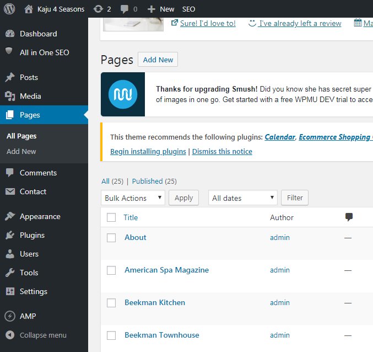Click the Smush logo icon in notice
This screenshot has width=373, height=352.
click(x=123, y=94)
